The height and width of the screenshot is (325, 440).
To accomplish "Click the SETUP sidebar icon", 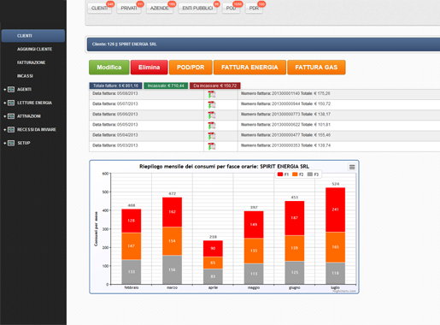I will (x=11, y=143).
